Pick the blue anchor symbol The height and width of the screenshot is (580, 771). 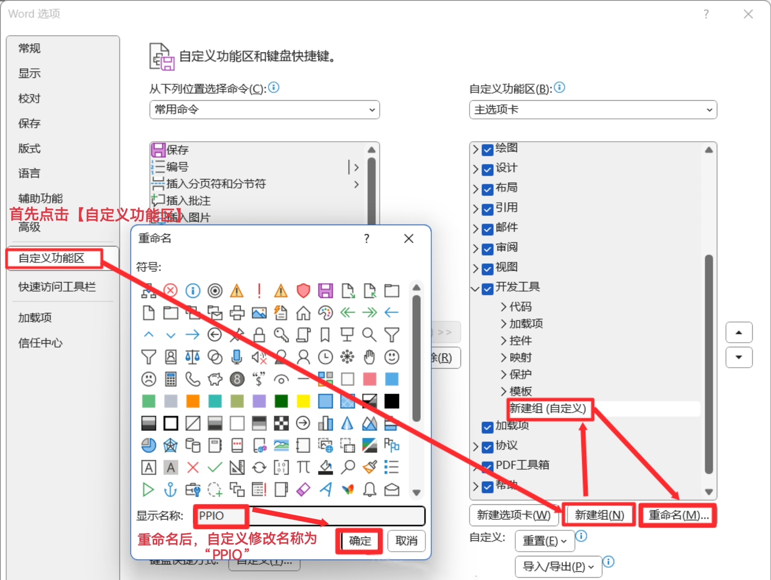tap(171, 490)
